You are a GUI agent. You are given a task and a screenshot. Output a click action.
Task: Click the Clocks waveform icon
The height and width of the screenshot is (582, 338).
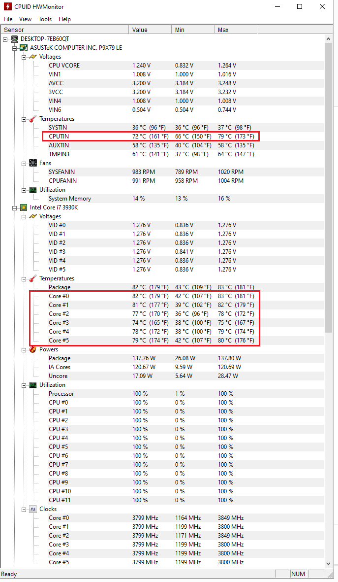tap(33, 509)
